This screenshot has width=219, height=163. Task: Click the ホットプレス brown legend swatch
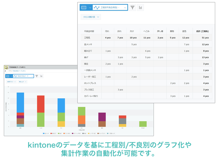click(98, 133)
